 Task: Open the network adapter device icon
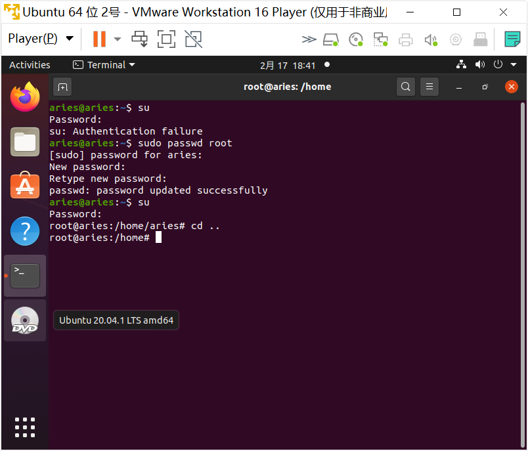[380, 39]
